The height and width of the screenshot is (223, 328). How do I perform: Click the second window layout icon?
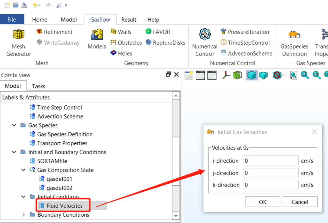(200, 75)
